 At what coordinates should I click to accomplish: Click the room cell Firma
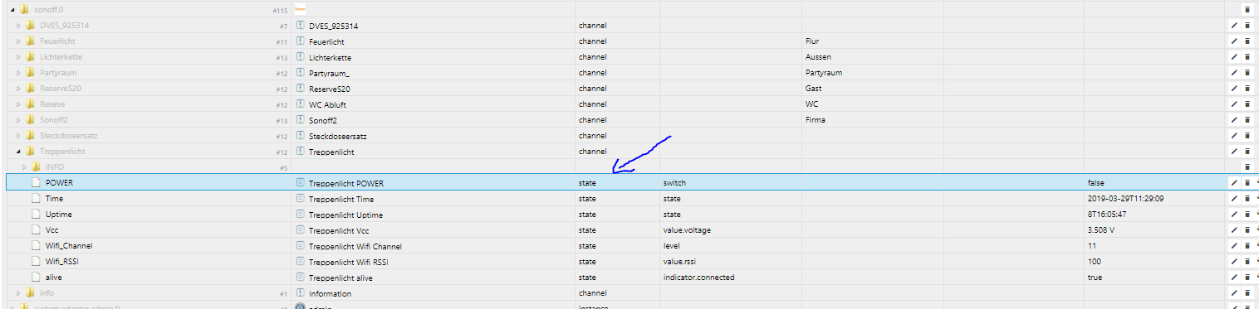click(x=816, y=120)
